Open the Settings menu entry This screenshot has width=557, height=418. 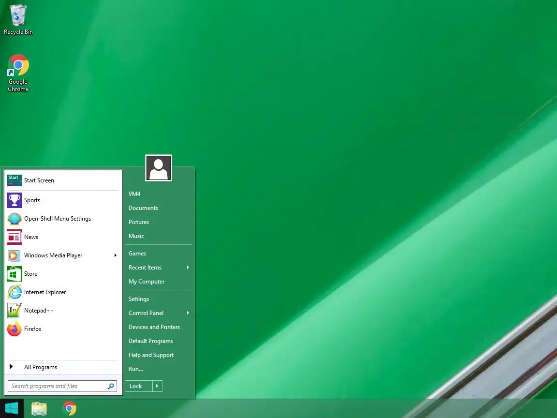pyautogui.click(x=139, y=299)
